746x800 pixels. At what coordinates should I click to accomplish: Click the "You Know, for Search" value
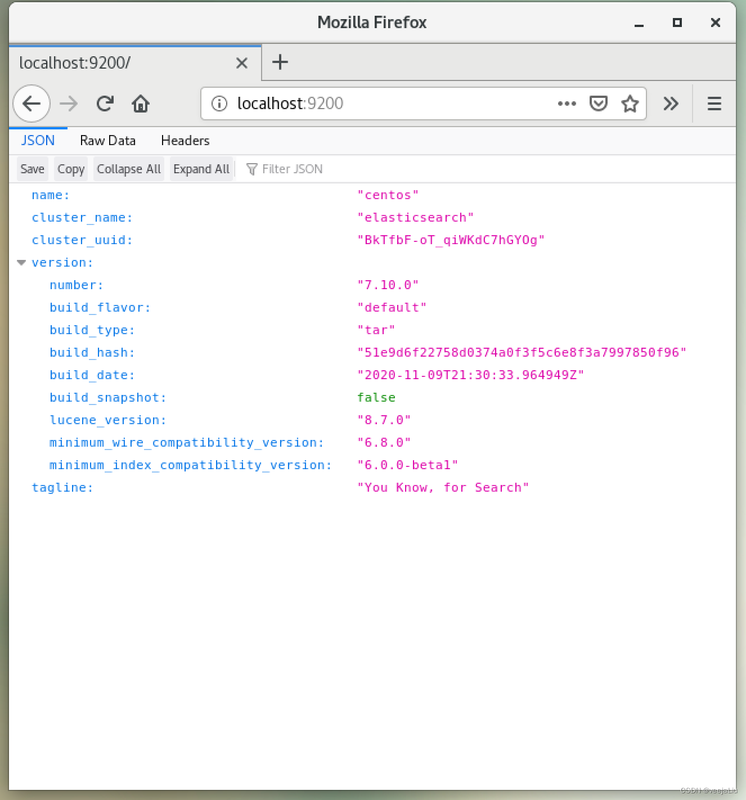[443, 488]
